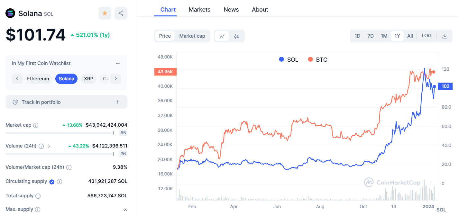Open the About tab

(260, 10)
